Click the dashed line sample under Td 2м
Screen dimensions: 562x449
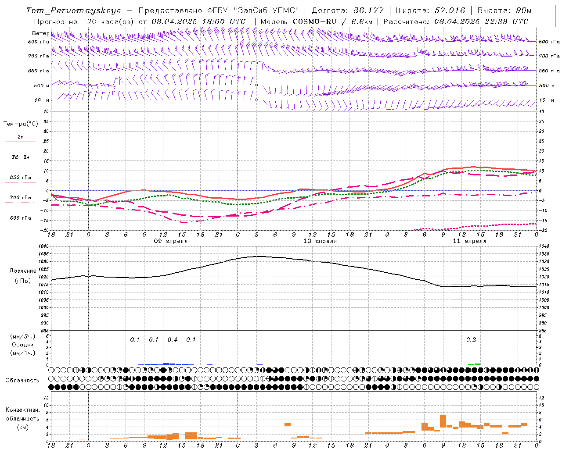[20, 162]
